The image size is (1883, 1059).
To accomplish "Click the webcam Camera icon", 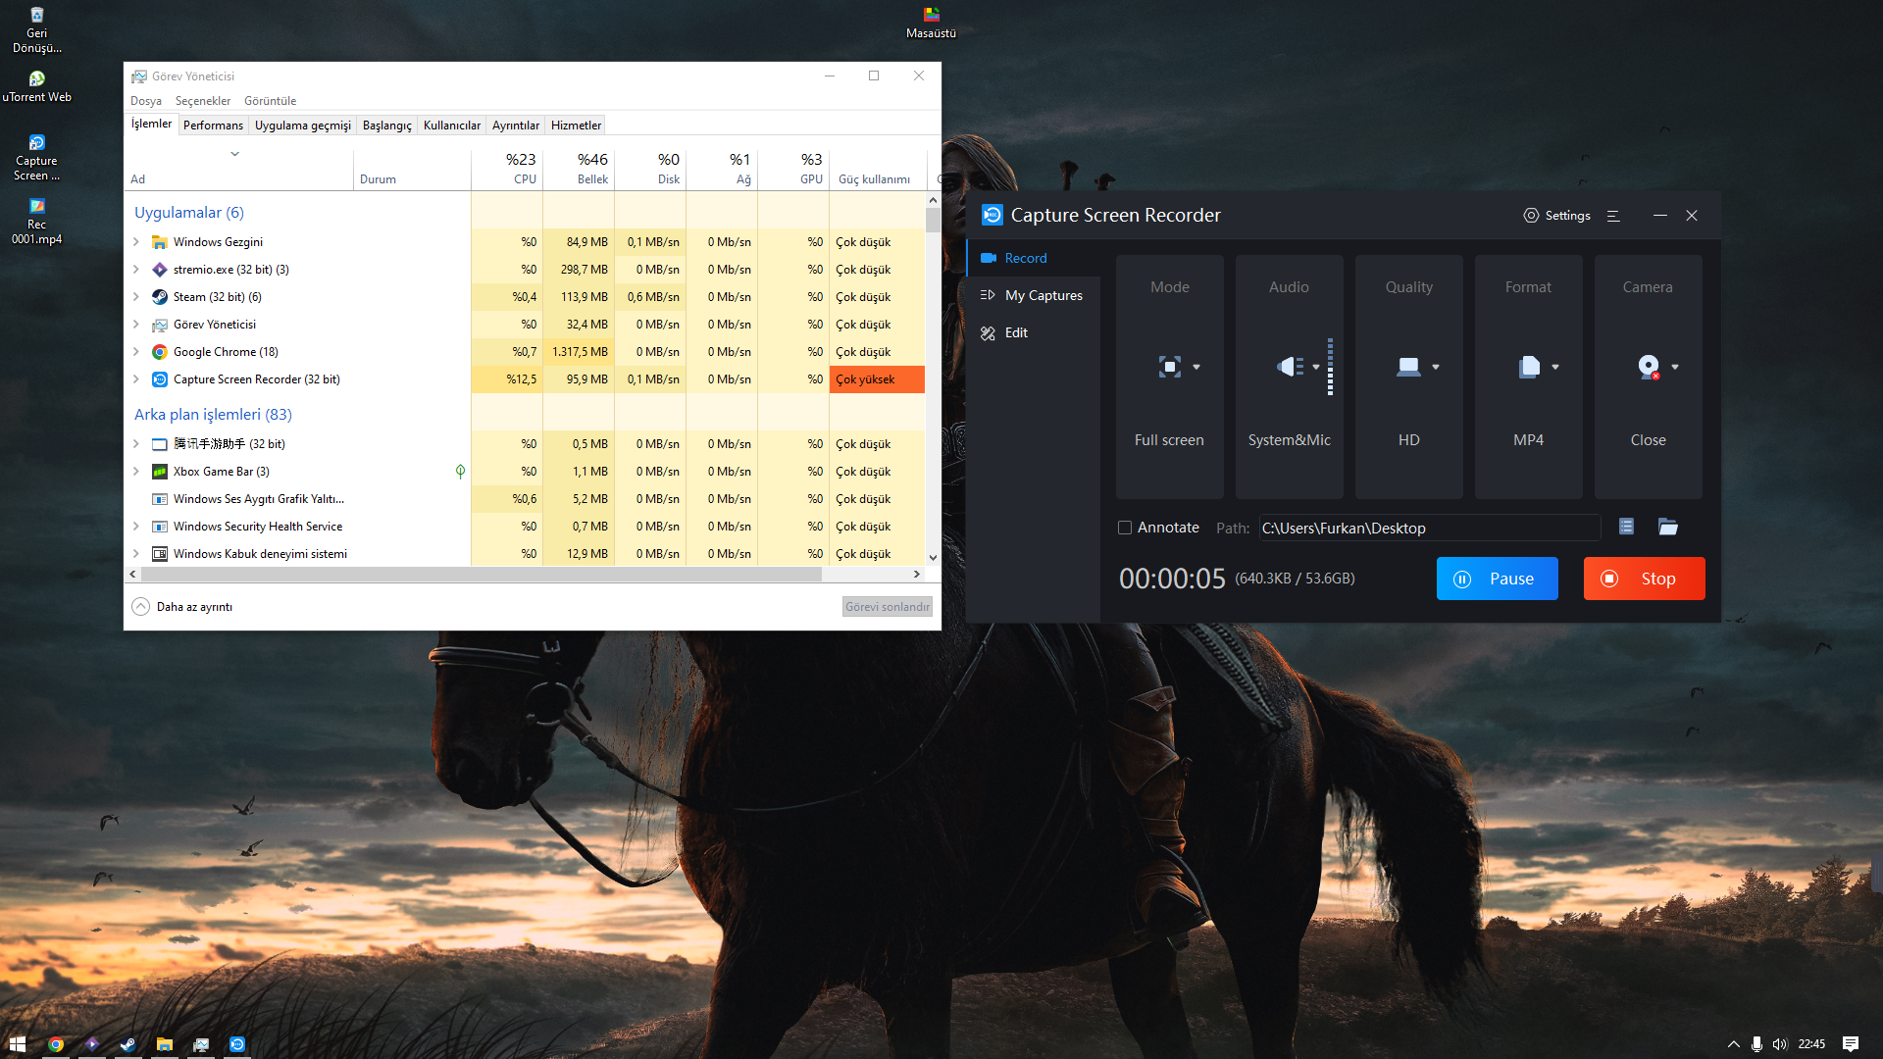I will point(1648,367).
